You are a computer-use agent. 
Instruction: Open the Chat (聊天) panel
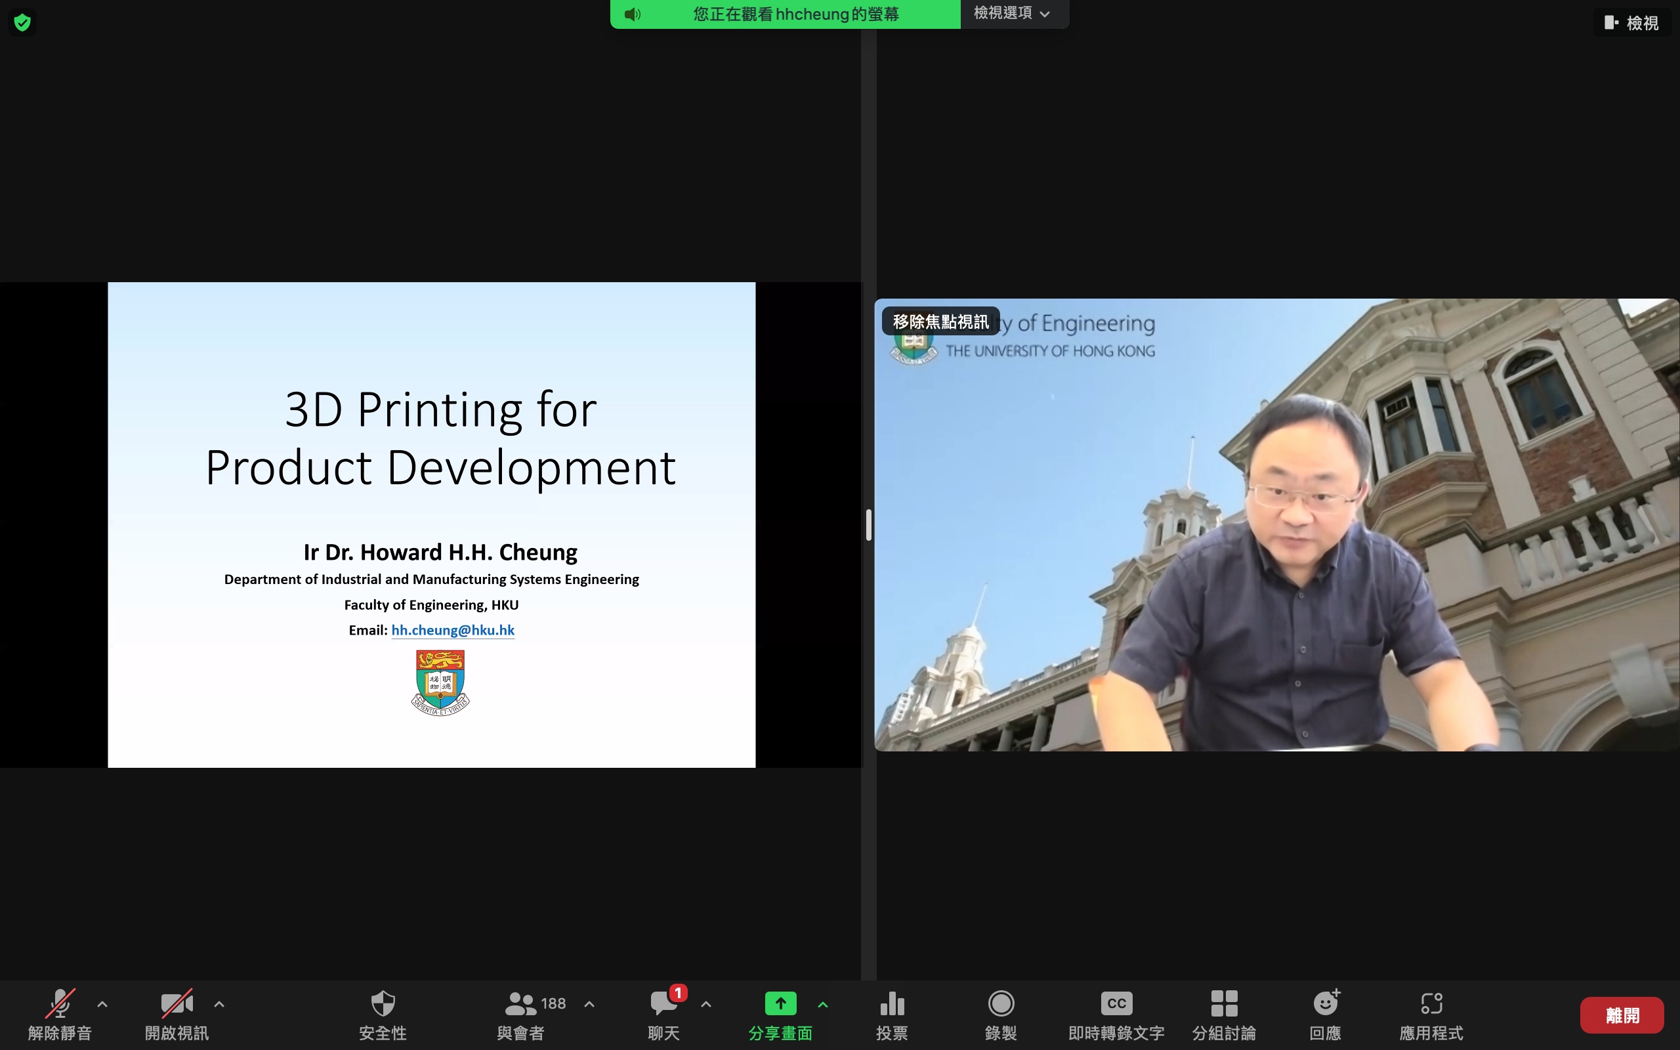663,1004
